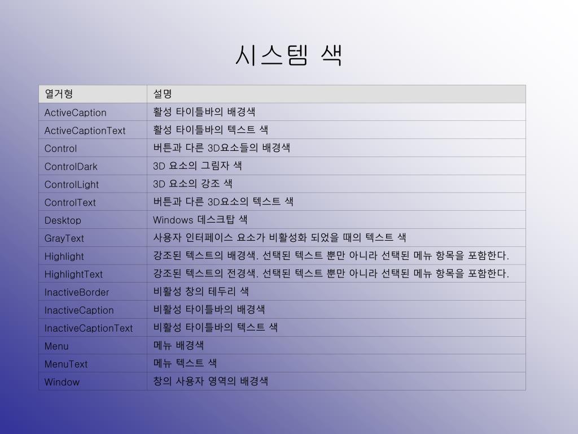
Task: Click the slide title 시스템 색
Action: pos(289,55)
